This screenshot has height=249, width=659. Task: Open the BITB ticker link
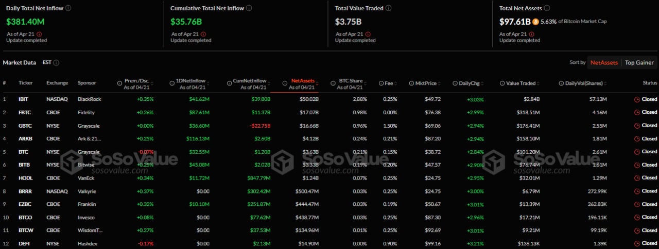(x=24, y=165)
